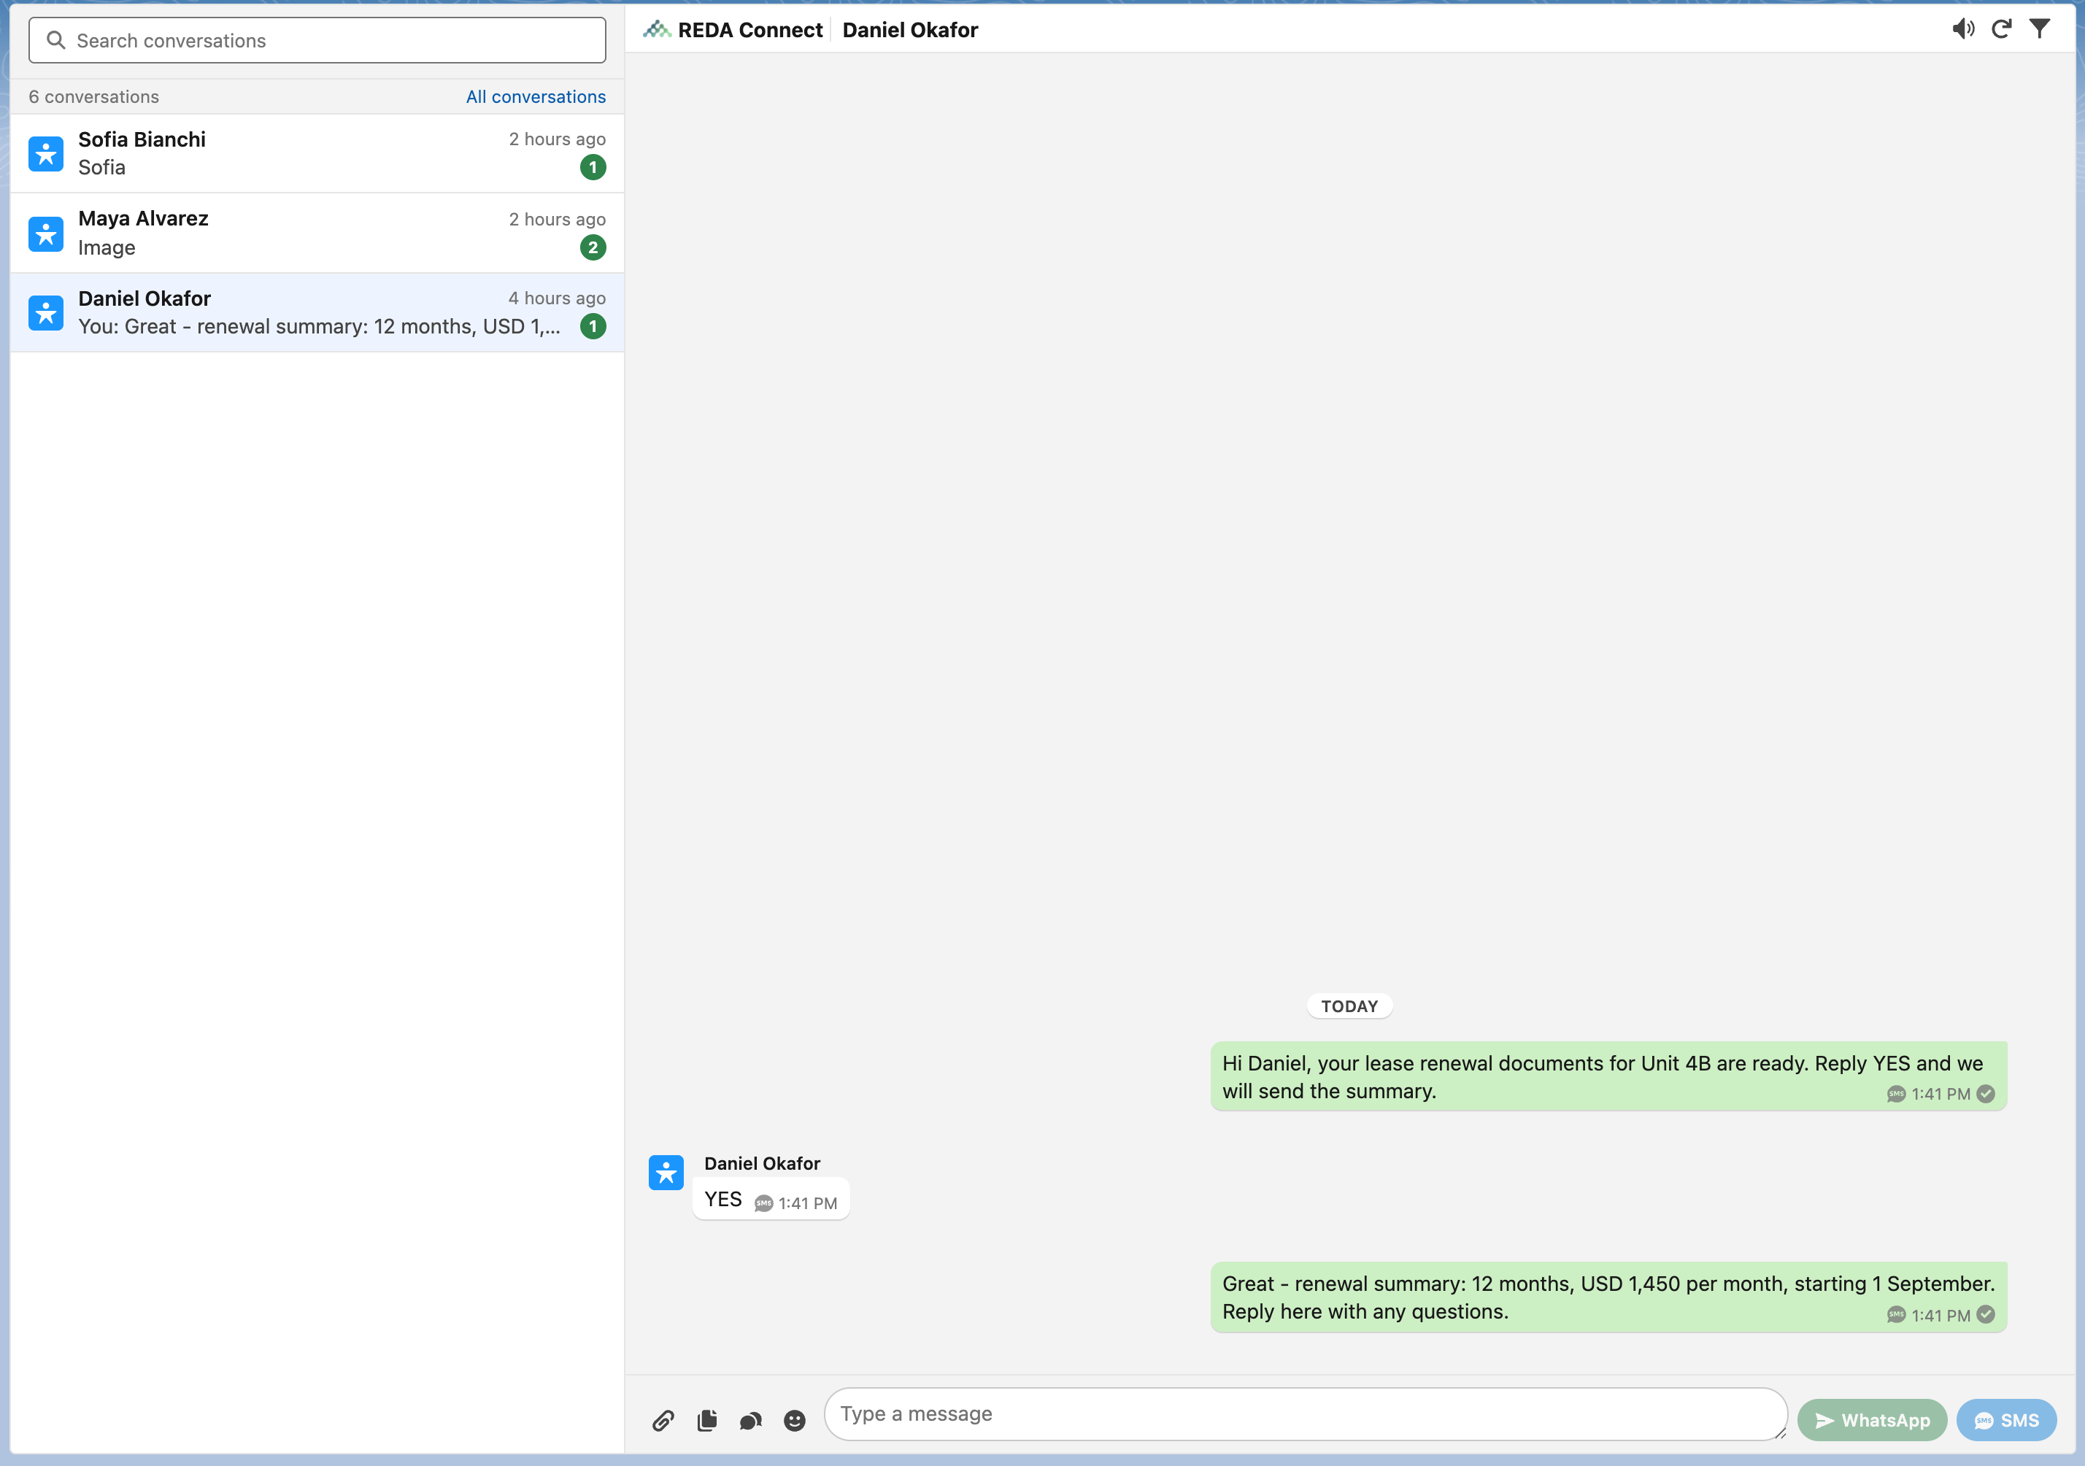Click the YES message bubble

tap(771, 1200)
